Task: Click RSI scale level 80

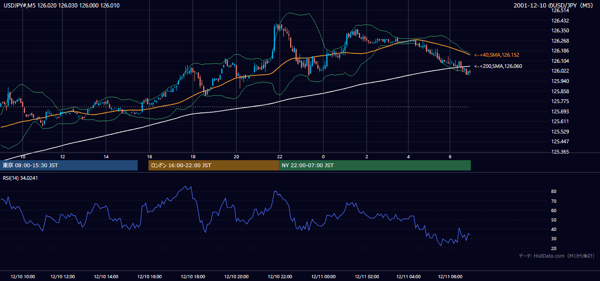Action: [554, 192]
